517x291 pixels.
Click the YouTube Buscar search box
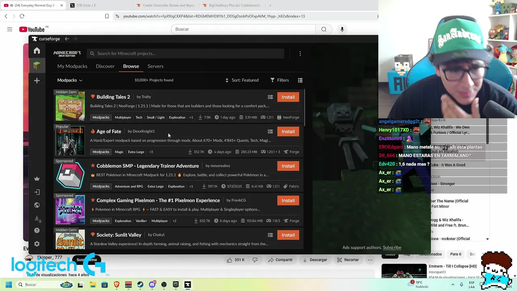(x=243, y=29)
